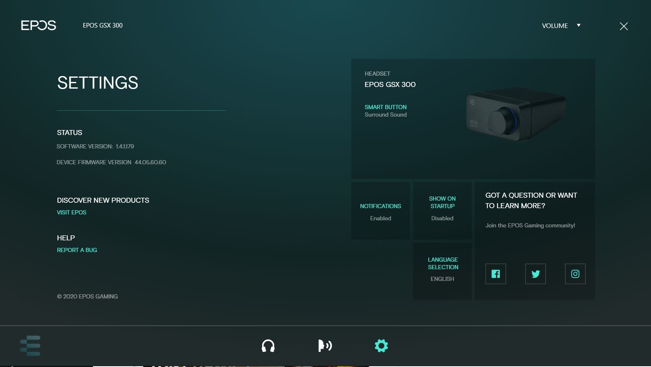Expand the VOLUME dropdown arrow
The height and width of the screenshot is (367, 651).
[x=579, y=25]
